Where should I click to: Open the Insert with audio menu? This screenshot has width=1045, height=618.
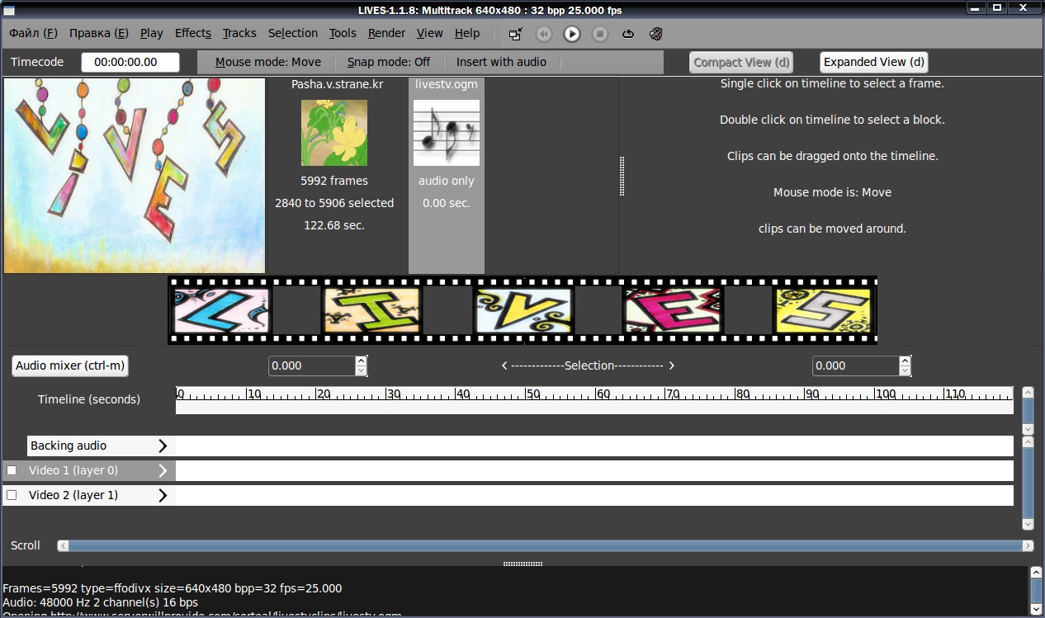502,62
